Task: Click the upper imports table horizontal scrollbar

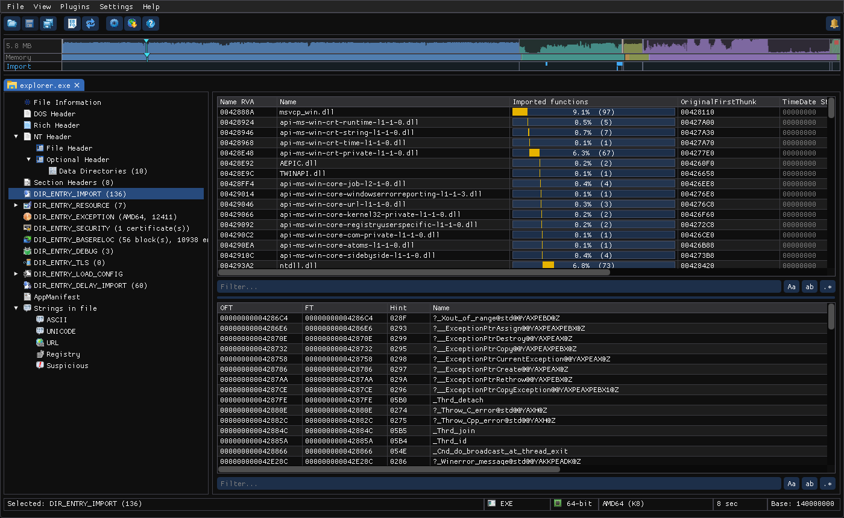Action: 414,272
